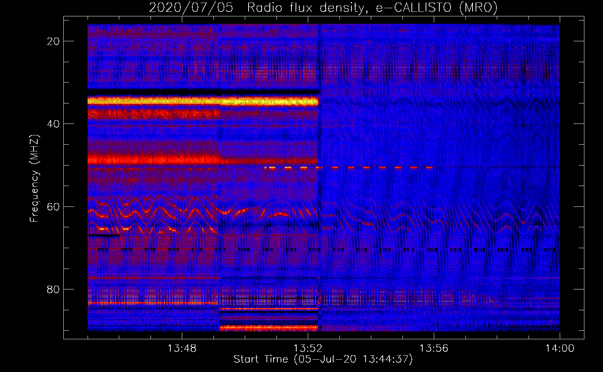Click the red dashed line near 50 MHz
603x372 pixels.
pyautogui.click(x=349, y=168)
